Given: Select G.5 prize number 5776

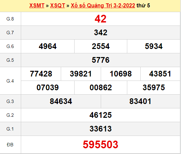Looking at the screenshot, I should 101,60.
